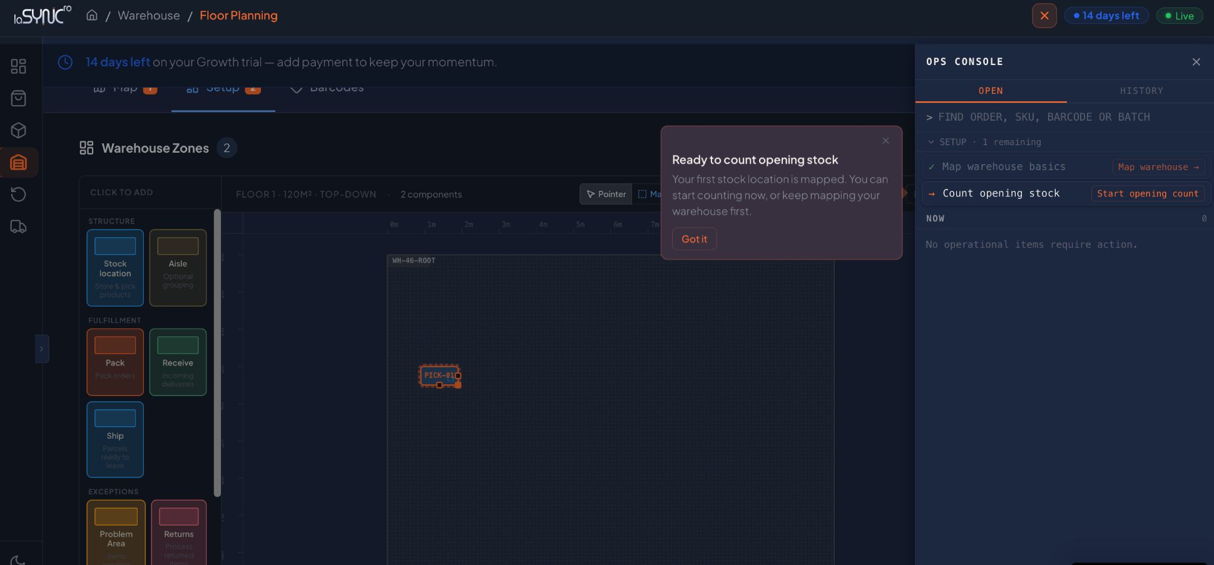Click the Map warehouse link button
The width and height of the screenshot is (1214, 565).
(x=1158, y=167)
